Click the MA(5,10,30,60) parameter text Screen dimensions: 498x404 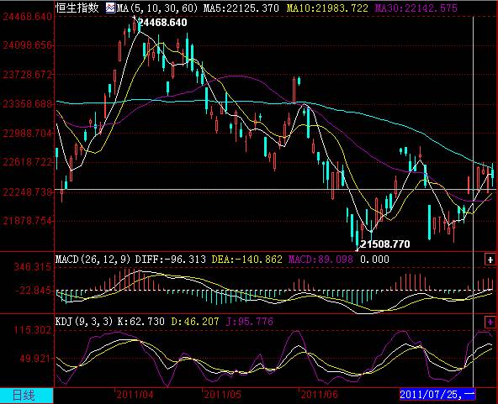click(157, 8)
